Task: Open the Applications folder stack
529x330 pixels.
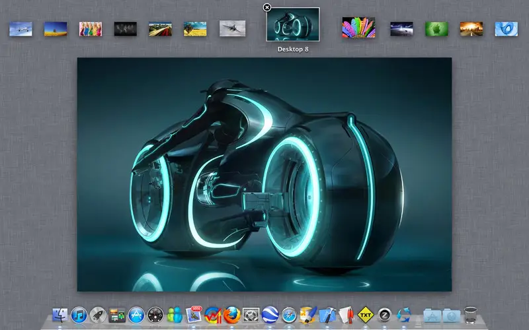Action: coord(432,316)
